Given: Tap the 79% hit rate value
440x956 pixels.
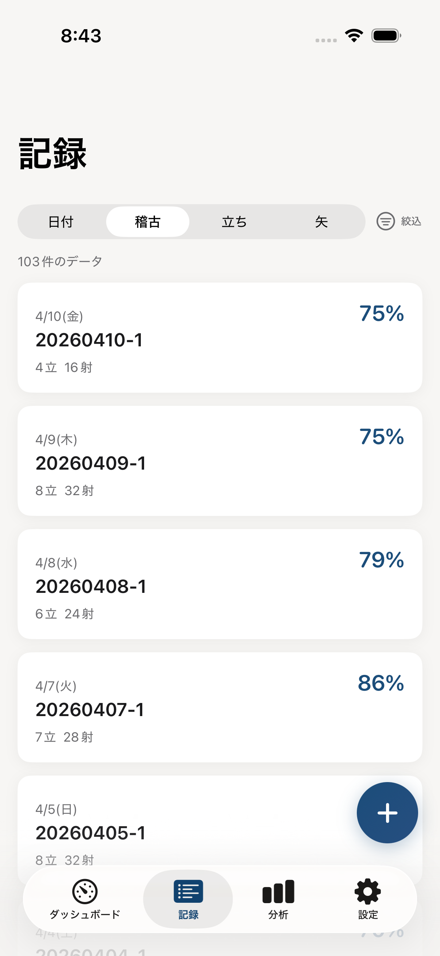Looking at the screenshot, I should [381, 560].
